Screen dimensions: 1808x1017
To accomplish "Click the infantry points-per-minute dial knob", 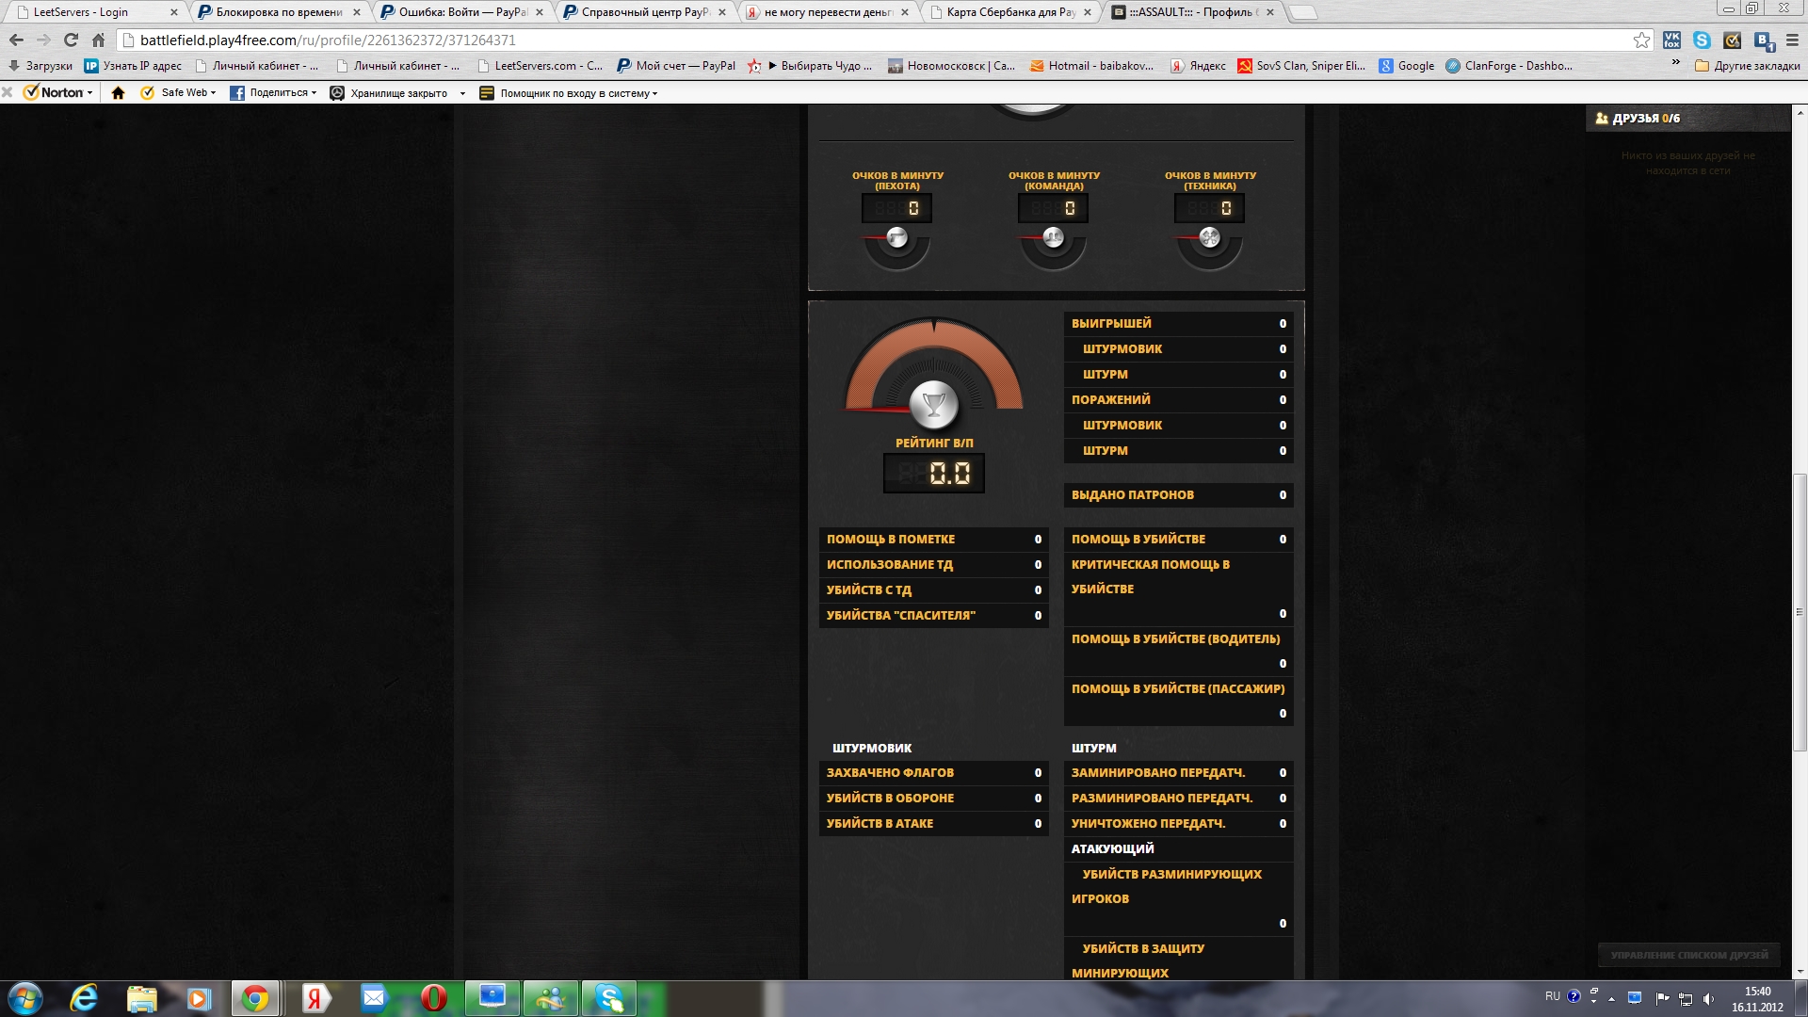I will click(x=897, y=238).
